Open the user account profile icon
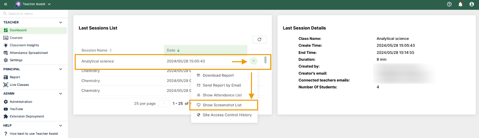Viewport: 479px width, 138px height. (472, 4)
